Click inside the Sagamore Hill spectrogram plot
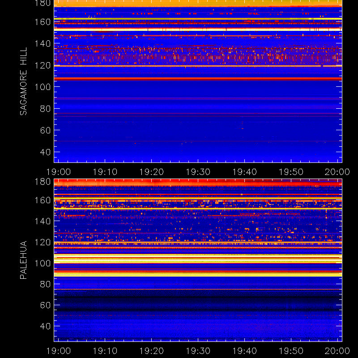The height and width of the screenshot is (358, 358). tap(198, 81)
